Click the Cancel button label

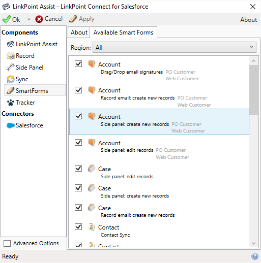tap(53, 19)
